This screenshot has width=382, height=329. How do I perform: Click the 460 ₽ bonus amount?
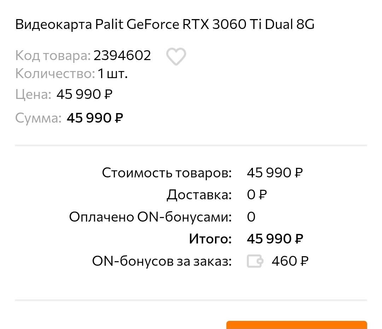pos(290,261)
